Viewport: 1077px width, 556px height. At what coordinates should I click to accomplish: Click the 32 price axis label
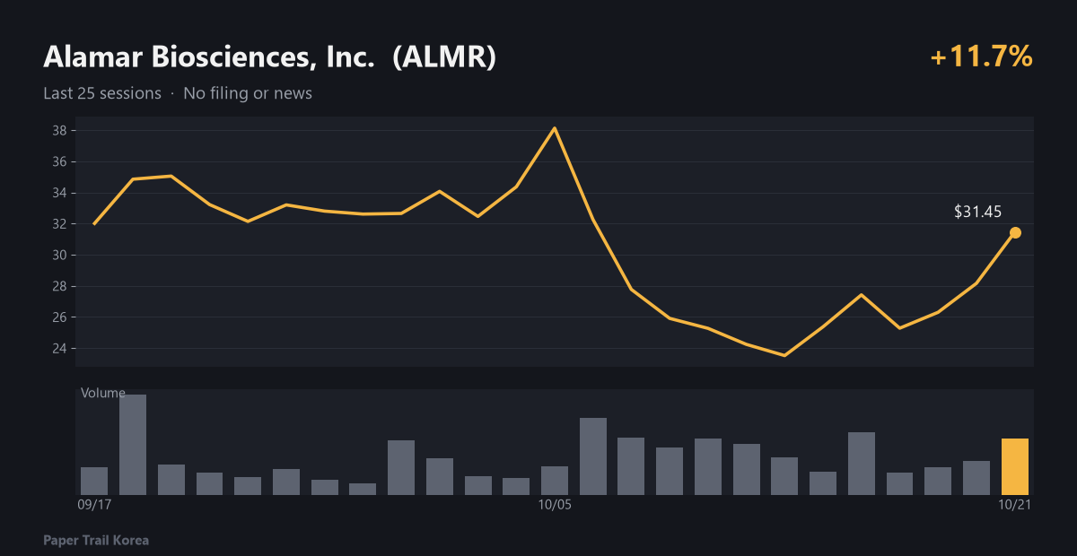click(60, 224)
